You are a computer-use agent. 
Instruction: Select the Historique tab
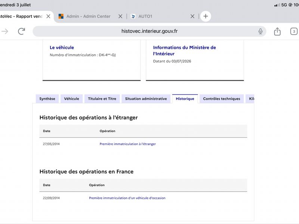tap(185, 99)
